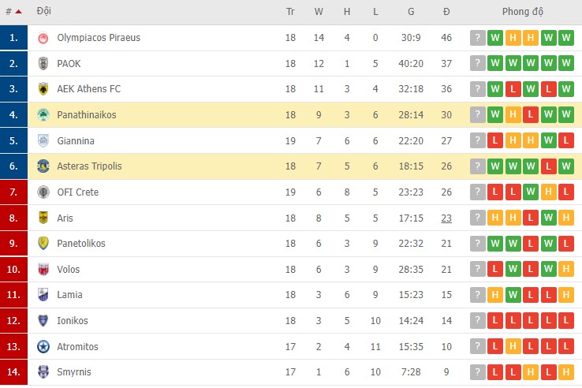Click the Panathinaikos green clover logo

(x=43, y=115)
